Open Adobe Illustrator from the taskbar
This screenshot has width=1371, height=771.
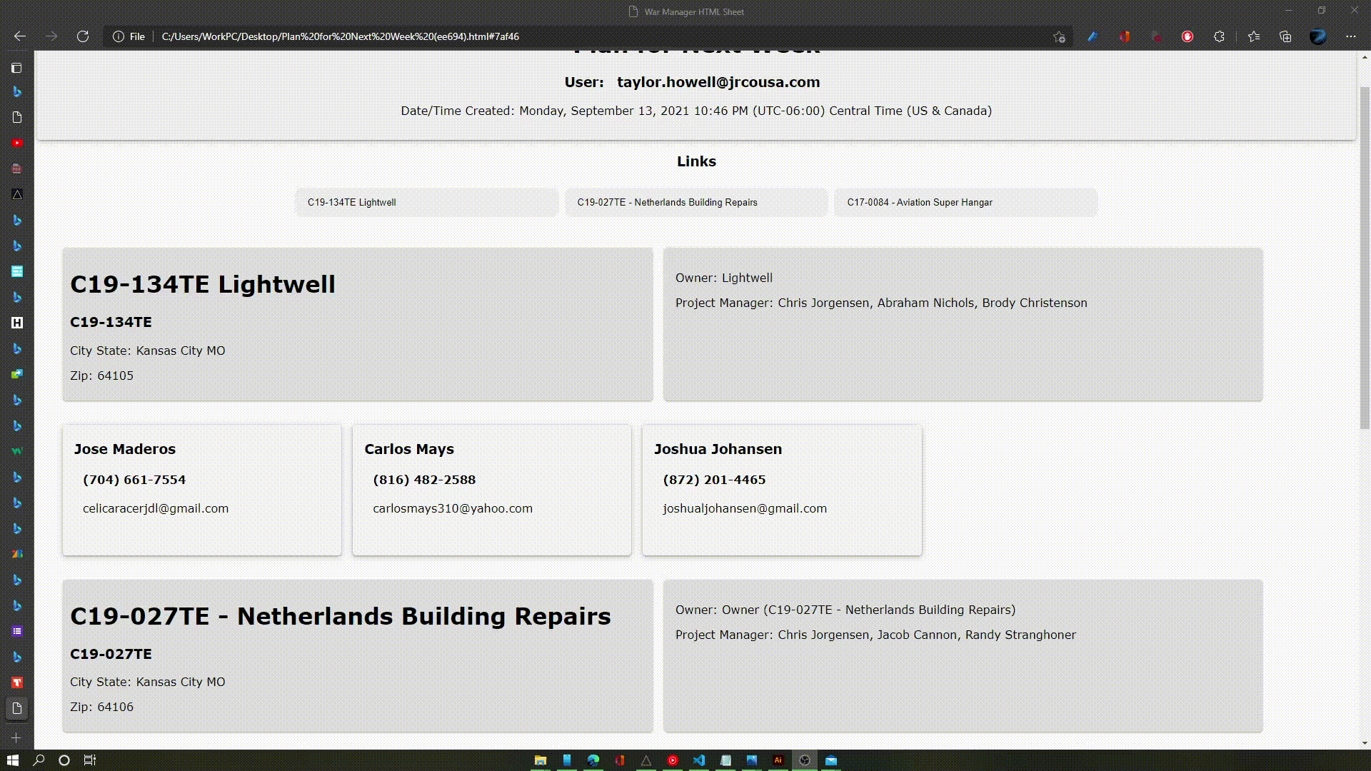(778, 760)
